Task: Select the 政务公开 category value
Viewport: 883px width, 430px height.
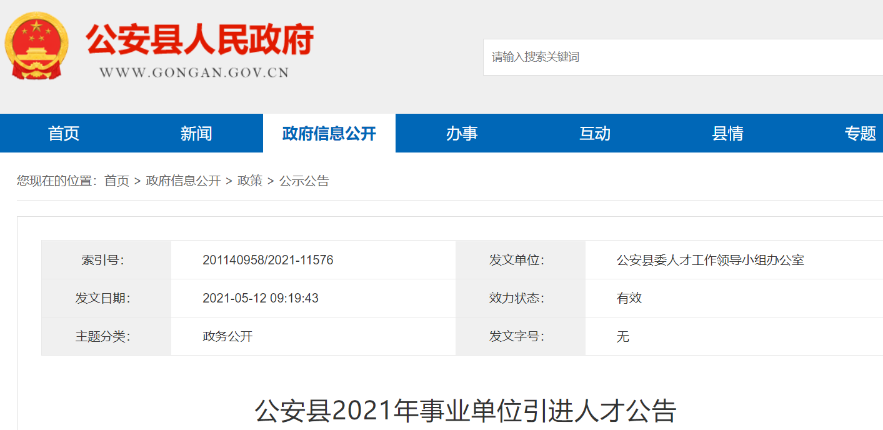Action: (227, 336)
